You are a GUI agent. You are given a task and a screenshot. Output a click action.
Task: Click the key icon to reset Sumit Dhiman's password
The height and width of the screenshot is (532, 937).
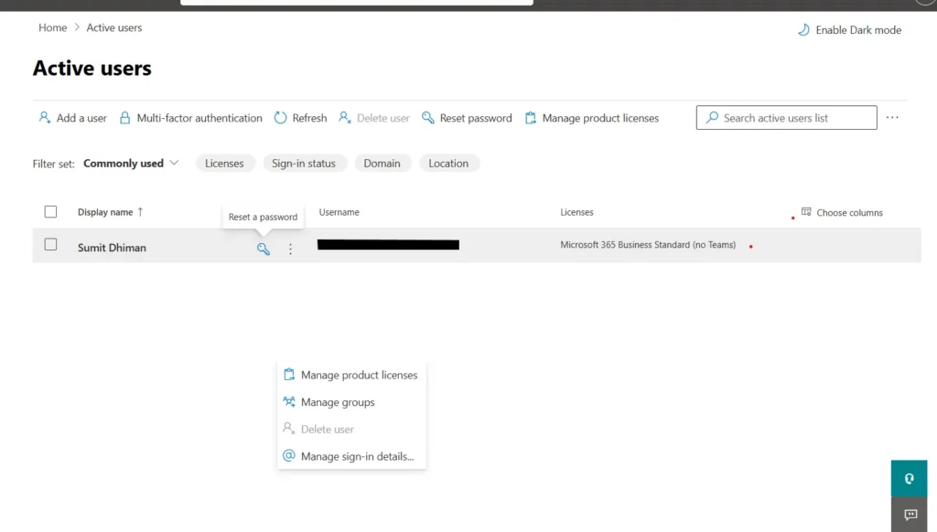click(x=264, y=248)
